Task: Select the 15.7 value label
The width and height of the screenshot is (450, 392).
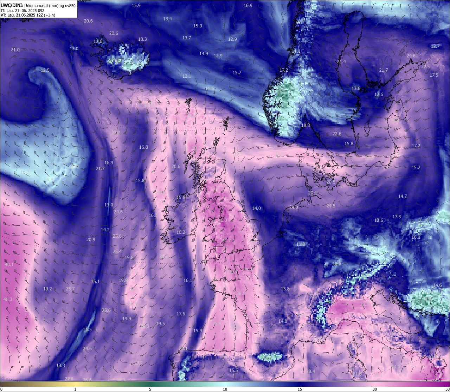Action: tap(237, 73)
